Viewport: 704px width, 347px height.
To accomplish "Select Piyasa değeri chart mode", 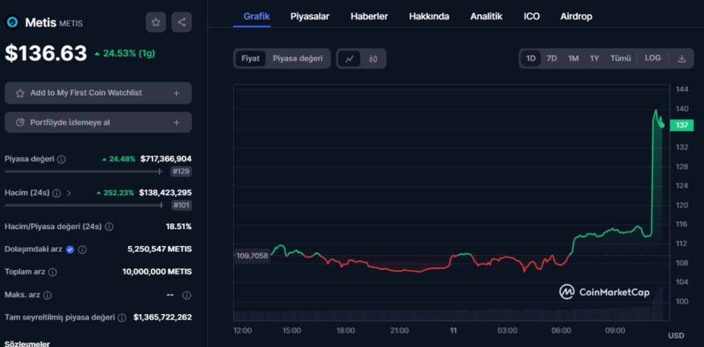I will coord(298,59).
